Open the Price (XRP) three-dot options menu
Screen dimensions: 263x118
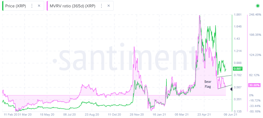click(x=32, y=6)
